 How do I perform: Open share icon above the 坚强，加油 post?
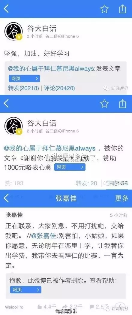pyautogui.click(x=122, y=9)
